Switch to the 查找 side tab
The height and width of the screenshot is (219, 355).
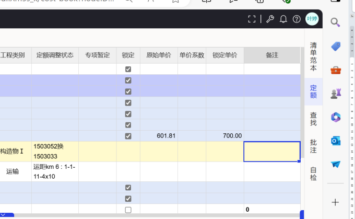(313, 119)
